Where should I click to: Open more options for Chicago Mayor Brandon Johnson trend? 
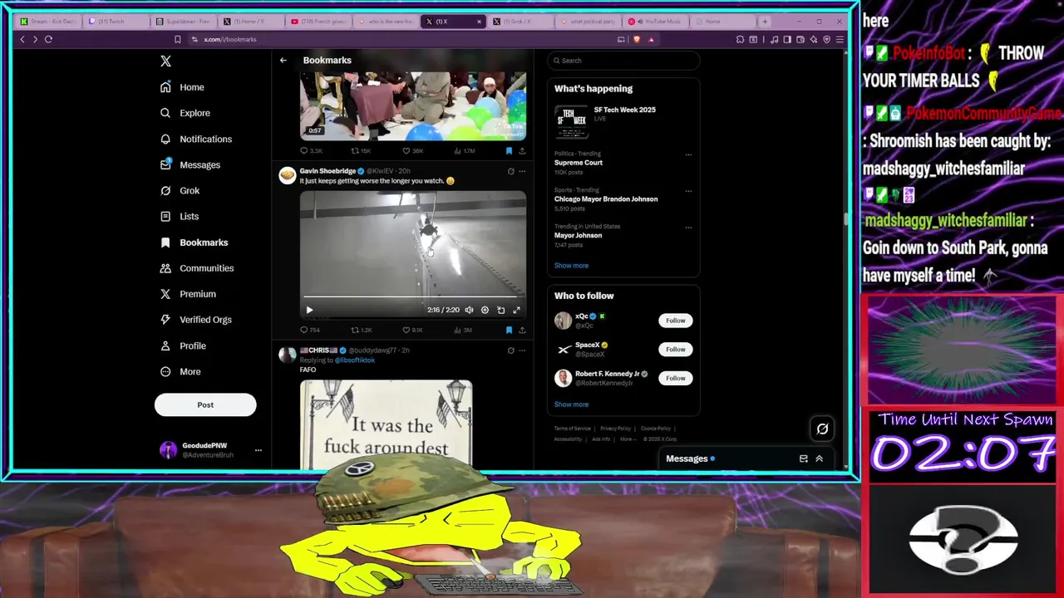[x=688, y=191]
